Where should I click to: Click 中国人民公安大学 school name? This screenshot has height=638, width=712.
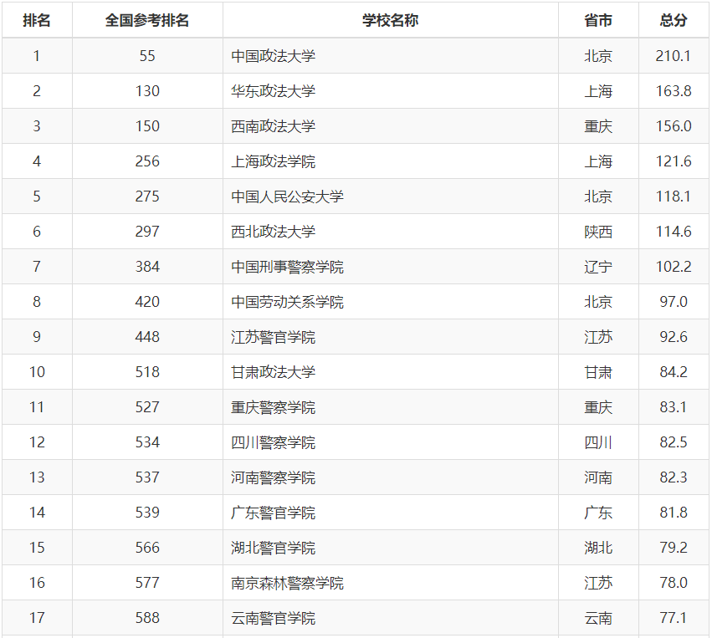(288, 197)
